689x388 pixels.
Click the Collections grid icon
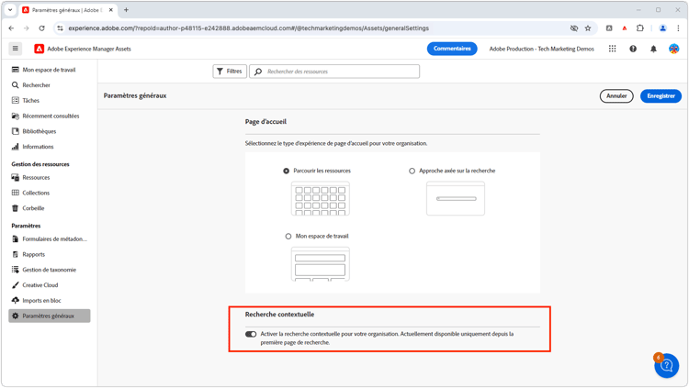coord(16,193)
